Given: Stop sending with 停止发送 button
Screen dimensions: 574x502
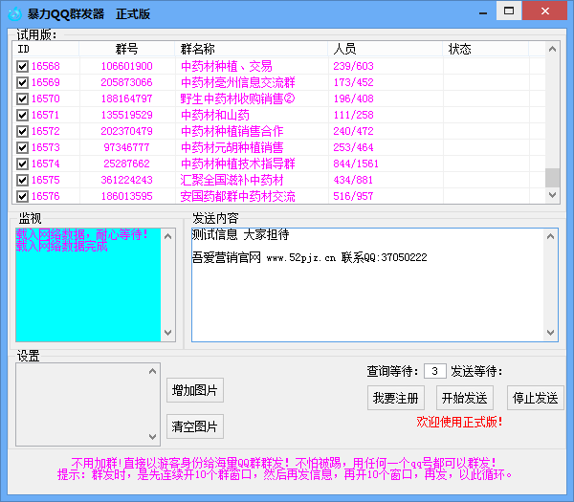Looking at the screenshot, I should 535,398.
